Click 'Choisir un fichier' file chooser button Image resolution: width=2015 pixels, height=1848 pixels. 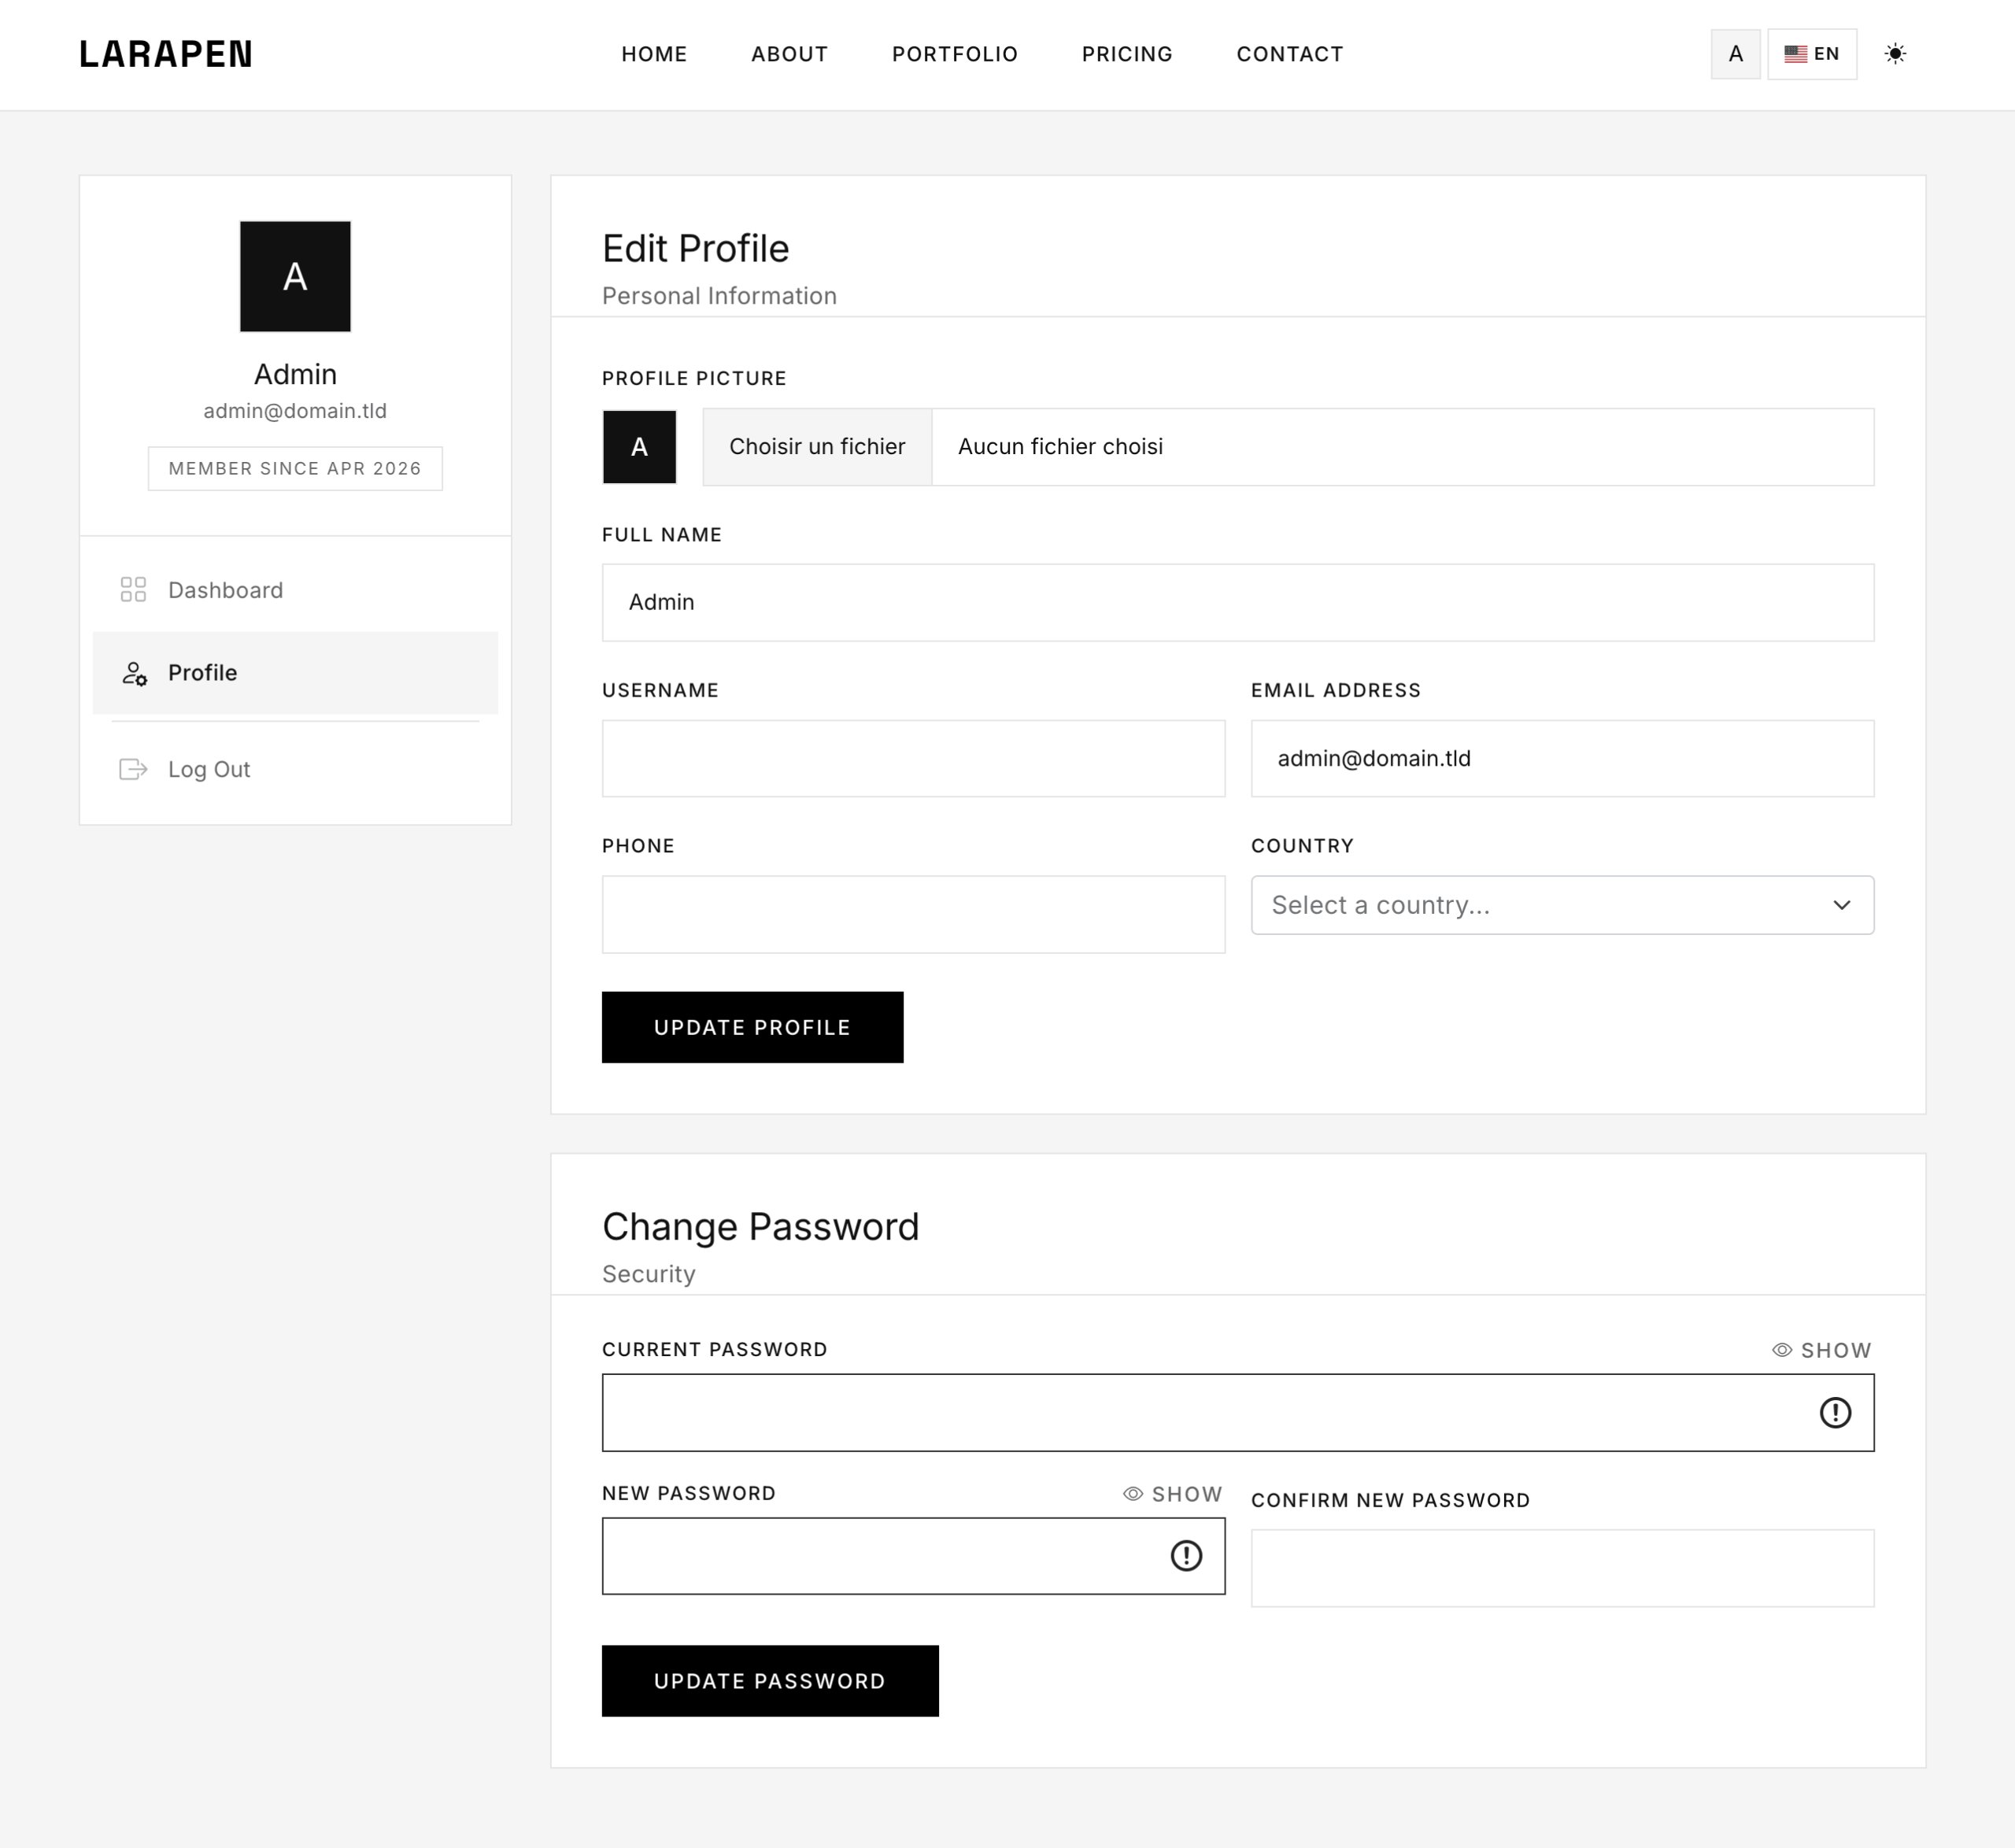tap(817, 447)
